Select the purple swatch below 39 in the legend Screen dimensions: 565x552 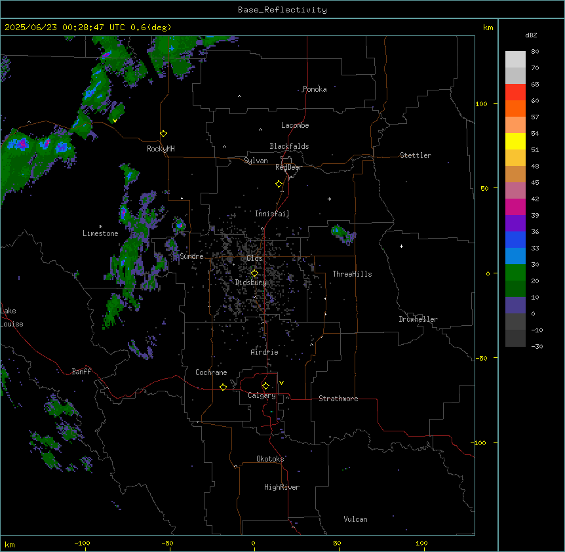pyautogui.click(x=515, y=224)
